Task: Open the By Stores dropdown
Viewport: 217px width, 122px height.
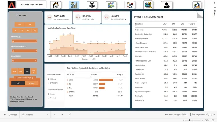Action: (x=24, y=41)
